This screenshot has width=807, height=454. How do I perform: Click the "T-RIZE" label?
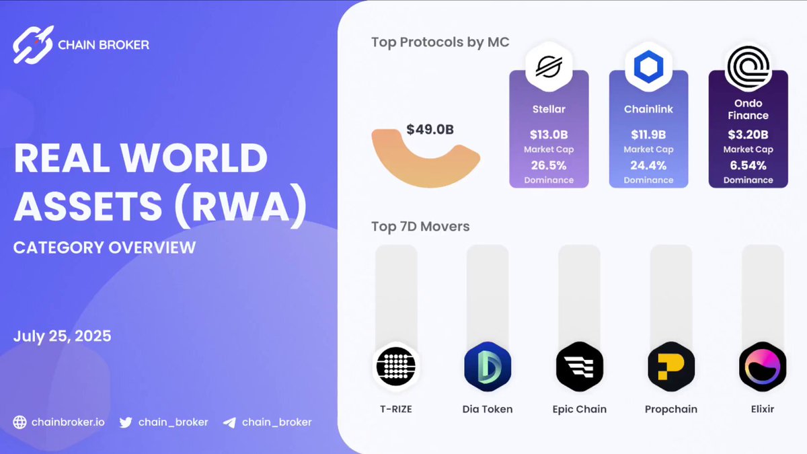[x=396, y=409]
